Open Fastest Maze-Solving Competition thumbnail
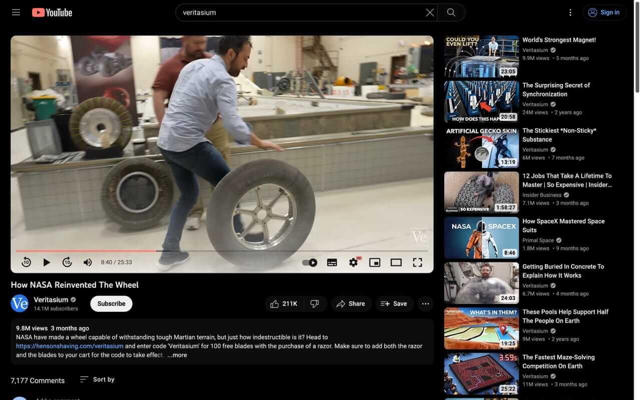The image size is (641, 400). (x=481, y=374)
